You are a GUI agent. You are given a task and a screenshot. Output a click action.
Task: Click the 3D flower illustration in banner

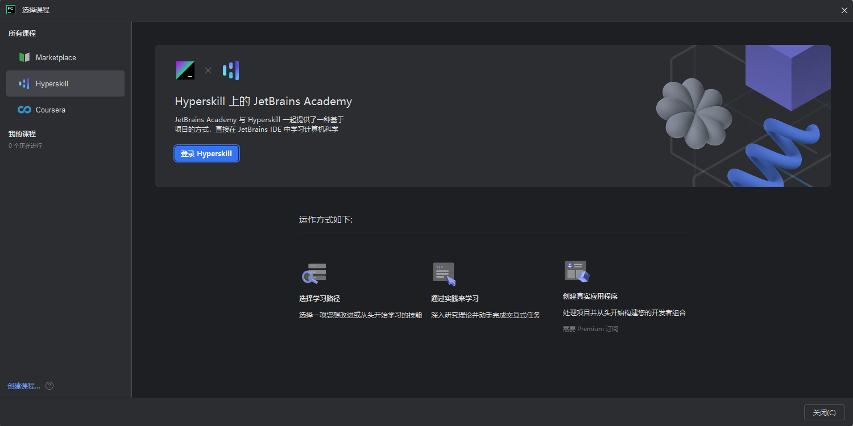pyautogui.click(x=693, y=112)
